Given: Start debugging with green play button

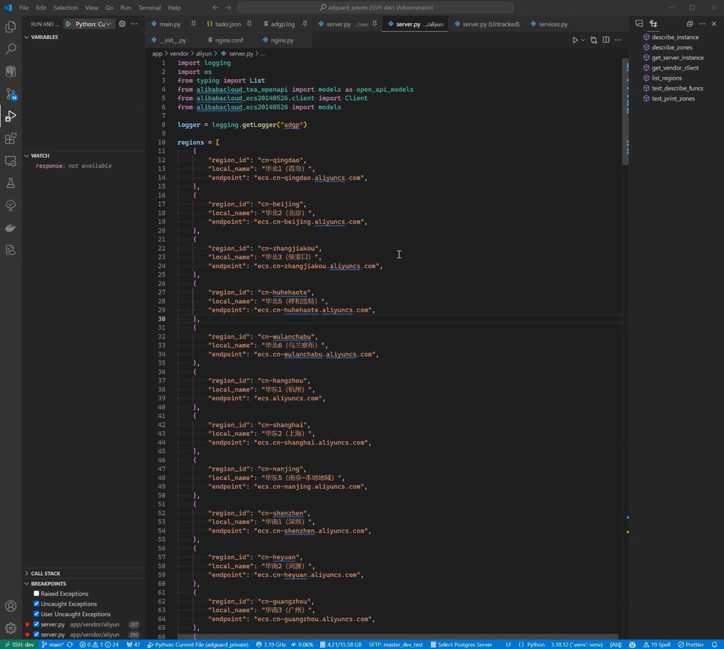Looking at the screenshot, I should pyautogui.click(x=68, y=24).
